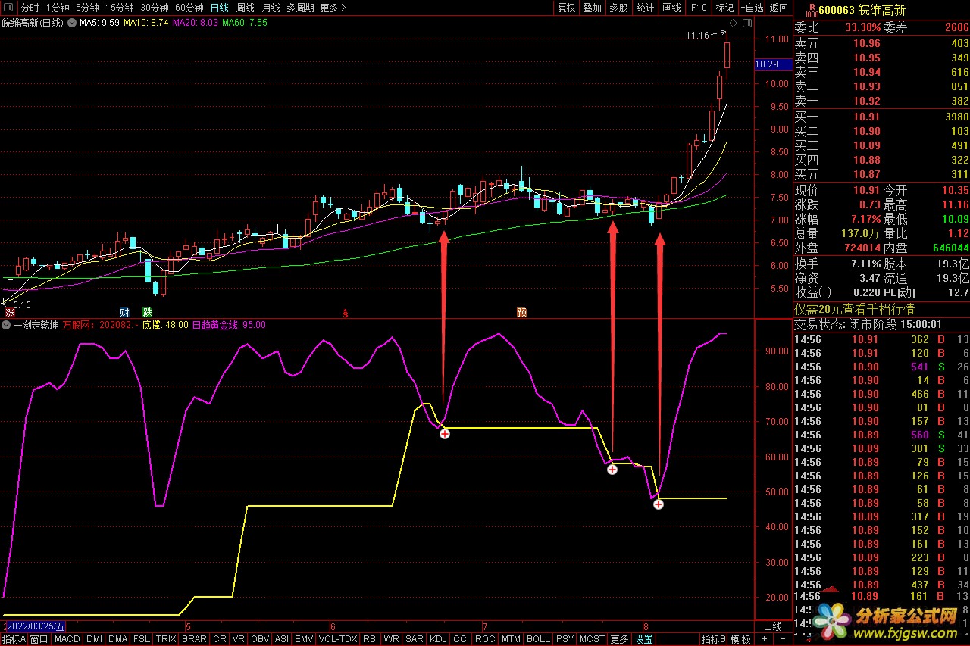Screen dimensions: 970x646
Task: Click the 预 forecast marker icon
Action: pos(521,312)
